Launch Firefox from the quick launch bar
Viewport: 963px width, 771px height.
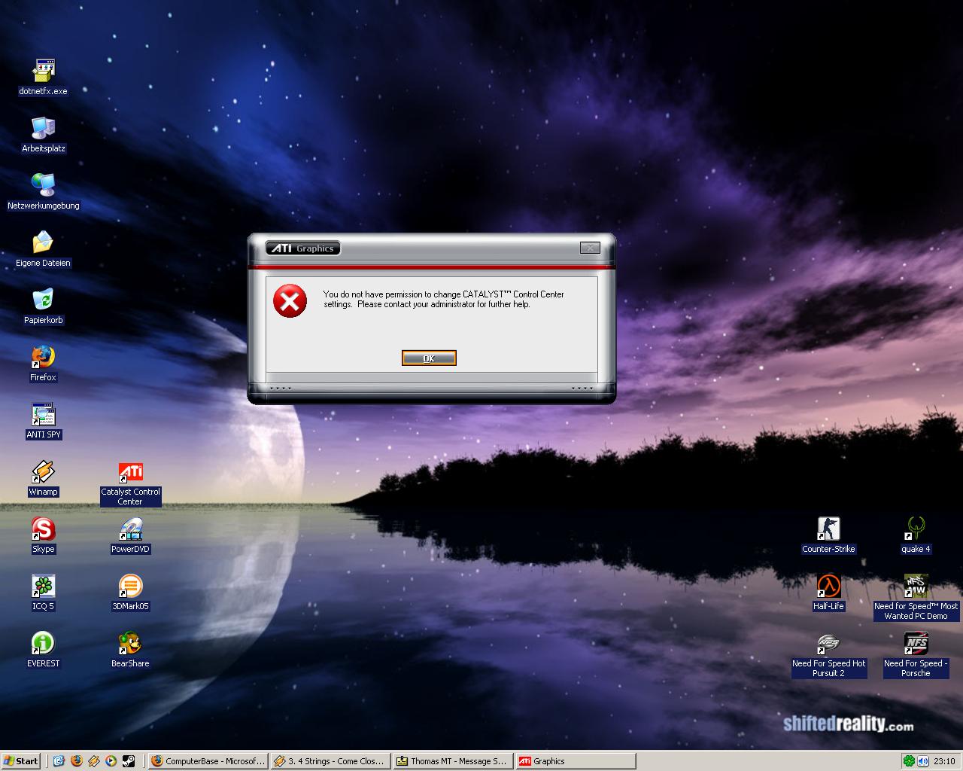pyautogui.click(x=76, y=761)
